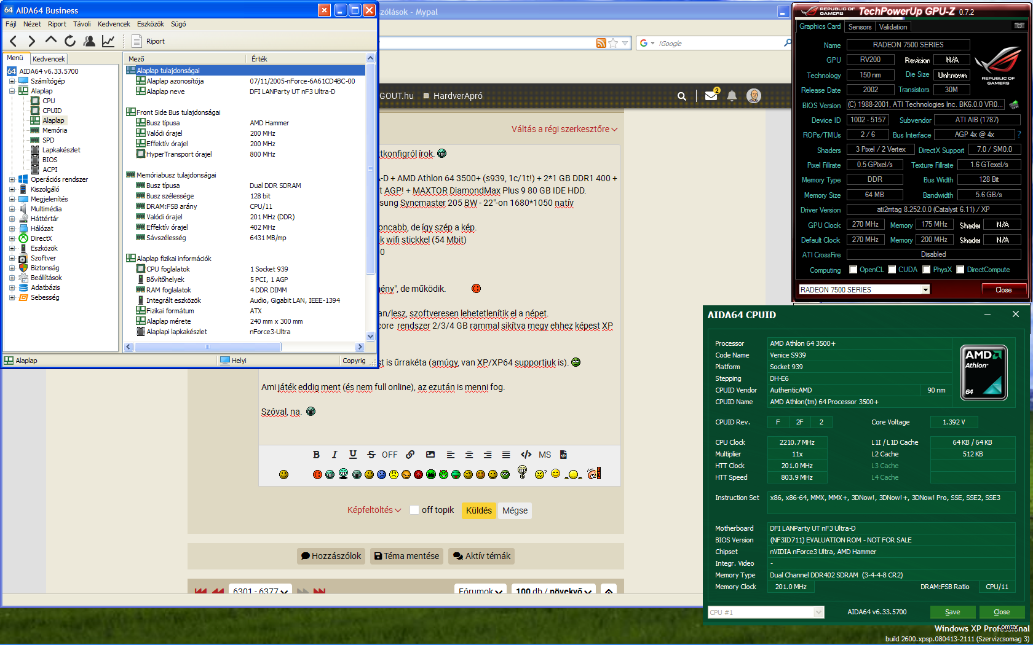This screenshot has height=645, width=1033.
Task: Expand the Képfeltöltés dropdown
Action: pos(374,510)
